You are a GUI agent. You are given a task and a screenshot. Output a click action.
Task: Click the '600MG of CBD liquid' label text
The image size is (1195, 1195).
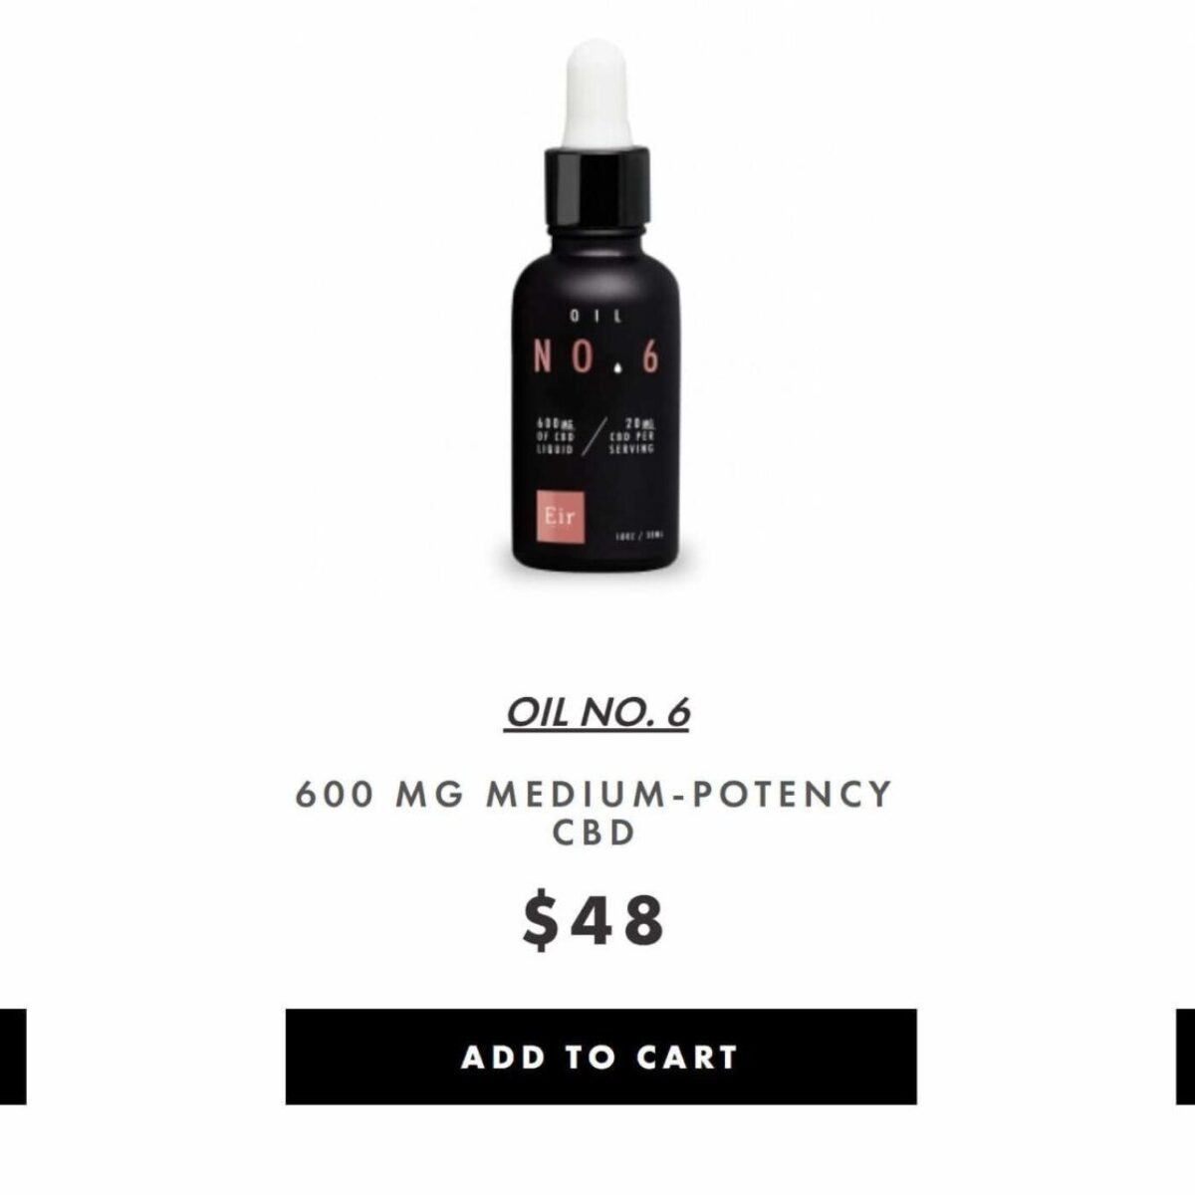click(x=556, y=436)
